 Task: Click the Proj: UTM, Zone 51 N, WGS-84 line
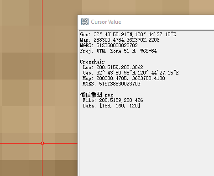(118, 51)
